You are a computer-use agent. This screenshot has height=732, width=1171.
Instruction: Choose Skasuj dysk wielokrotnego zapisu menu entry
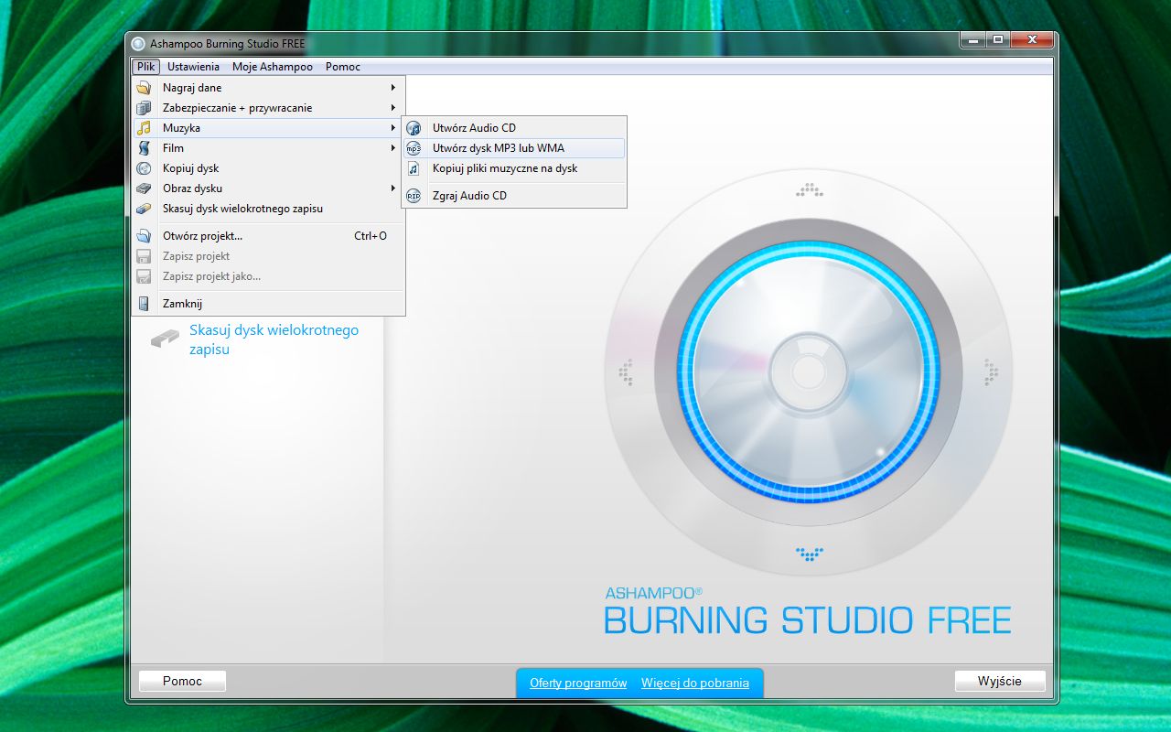coord(269,209)
